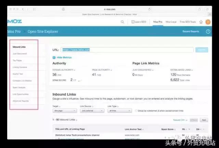Click Safari share icon
219x148 pixels.
tap(199, 9)
